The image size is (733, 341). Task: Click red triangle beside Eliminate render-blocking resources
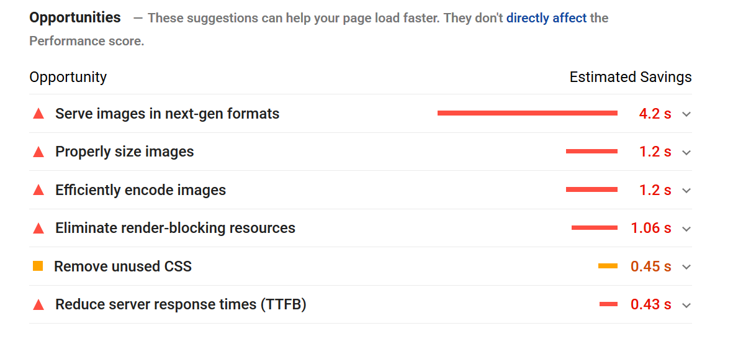pyautogui.click(x=38, y=229)
